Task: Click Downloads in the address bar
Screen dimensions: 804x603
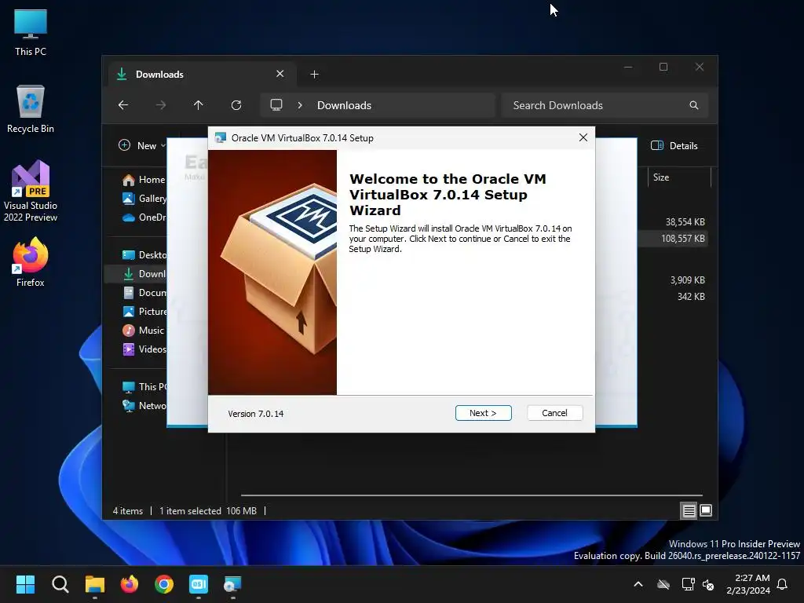Action: (344, 105)
